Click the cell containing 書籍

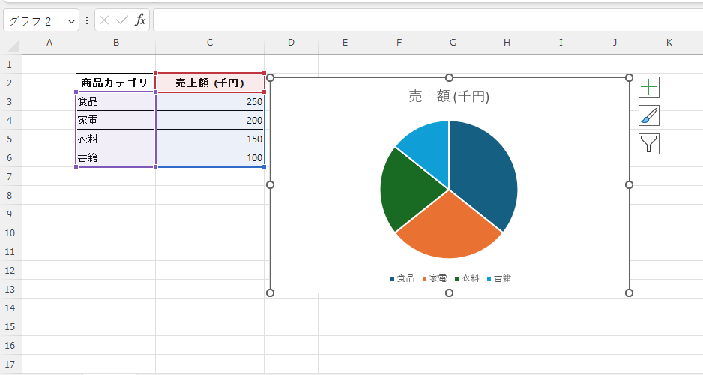[x=115, y=158]
